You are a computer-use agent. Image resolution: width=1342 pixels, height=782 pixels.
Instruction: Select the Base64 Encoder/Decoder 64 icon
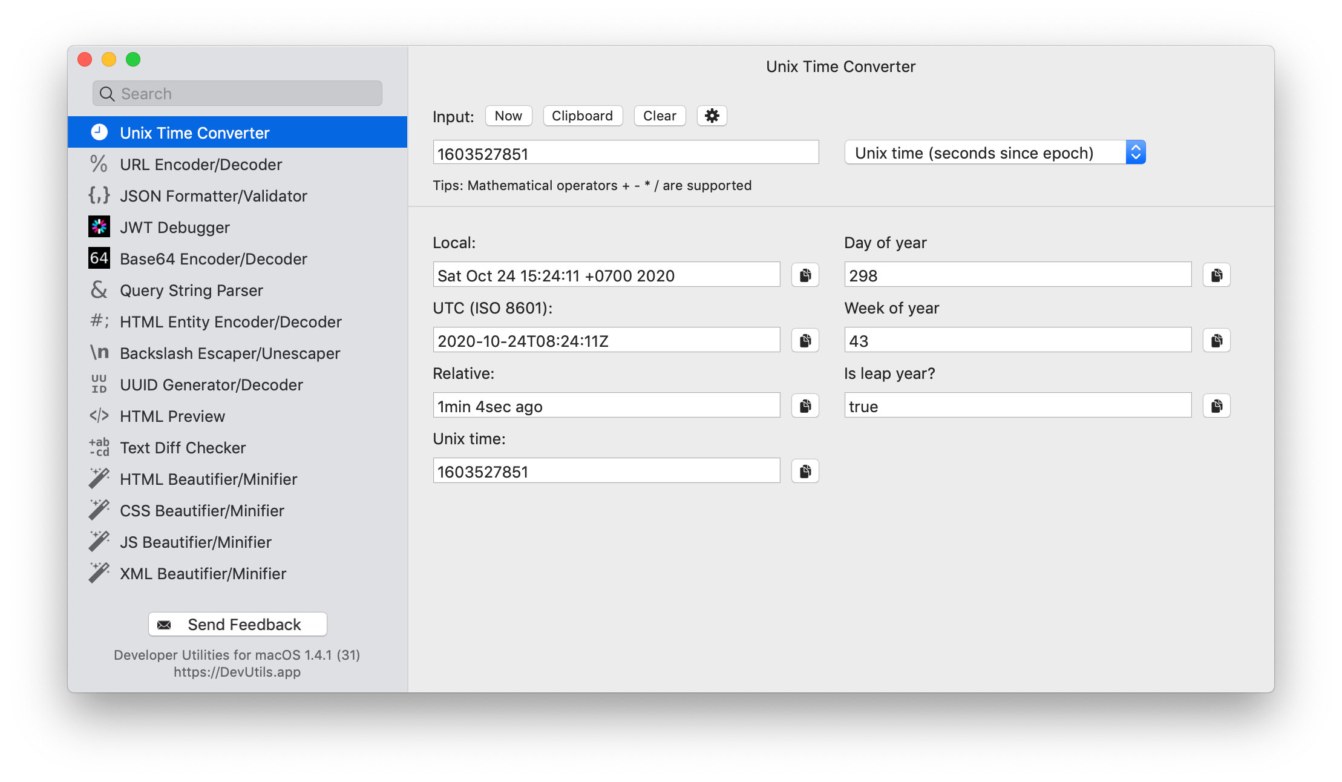99,258
